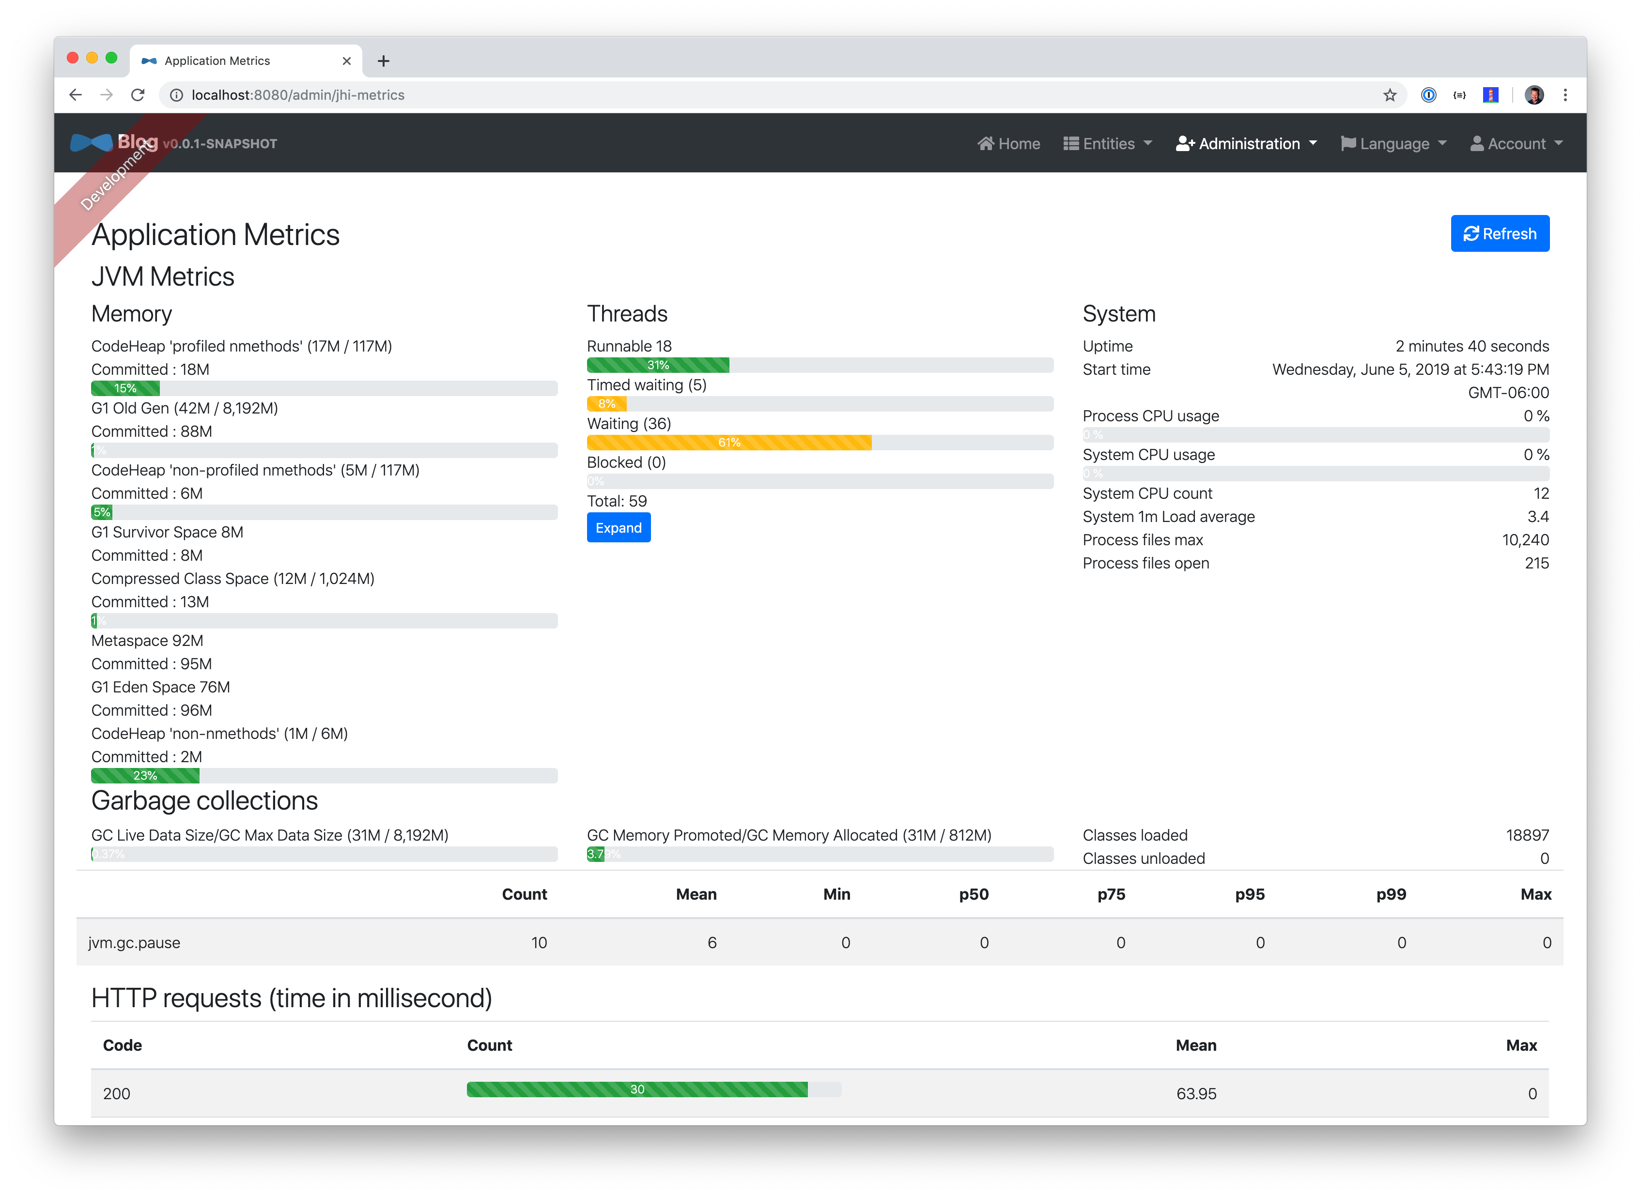Open the 1Password extension icon
1641x1197 pixels.
[1429, 95]
